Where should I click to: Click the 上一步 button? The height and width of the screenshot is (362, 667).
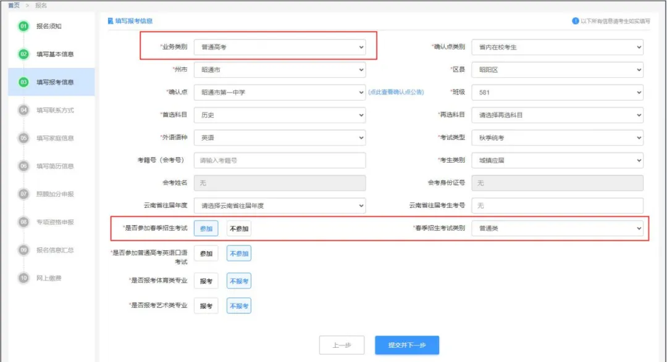point(342,345)
